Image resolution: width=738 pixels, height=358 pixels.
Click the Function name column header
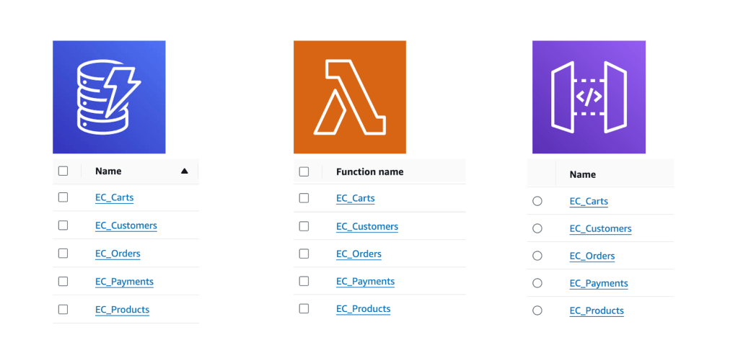pos(369,171)
